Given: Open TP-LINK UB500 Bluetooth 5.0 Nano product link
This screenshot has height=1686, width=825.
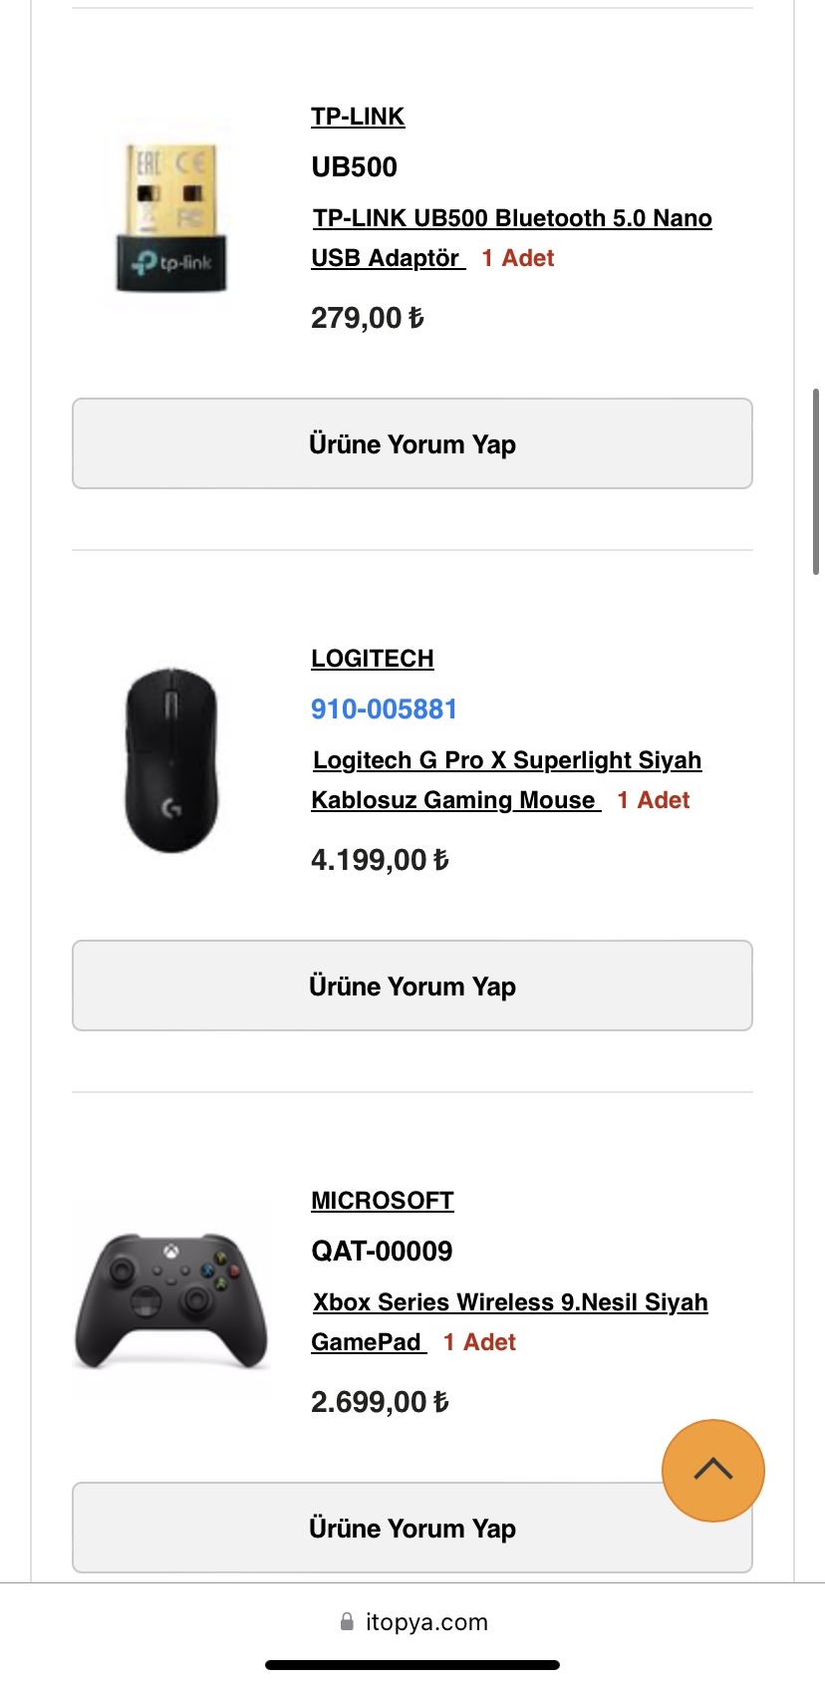Looking at the screenshot, I should tap(512, 218).
